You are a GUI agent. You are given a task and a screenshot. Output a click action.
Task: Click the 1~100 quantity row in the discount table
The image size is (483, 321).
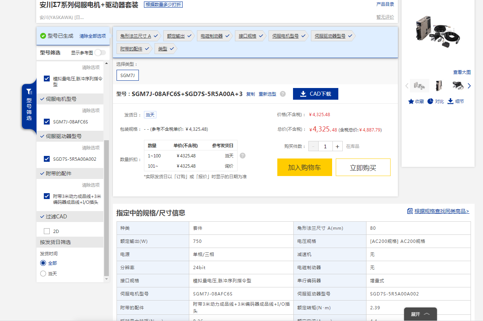pos(190,156)
